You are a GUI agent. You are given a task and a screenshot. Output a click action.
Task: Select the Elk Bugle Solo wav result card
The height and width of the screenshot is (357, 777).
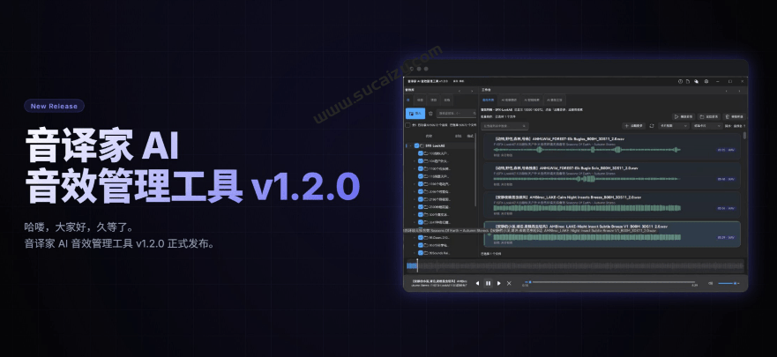(x=612, y=175)
